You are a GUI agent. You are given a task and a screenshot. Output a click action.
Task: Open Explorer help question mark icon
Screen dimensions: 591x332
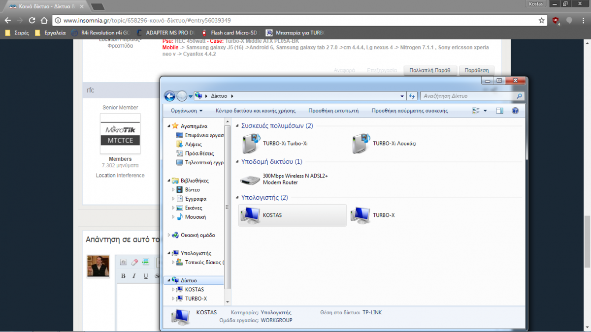[515, 111]
